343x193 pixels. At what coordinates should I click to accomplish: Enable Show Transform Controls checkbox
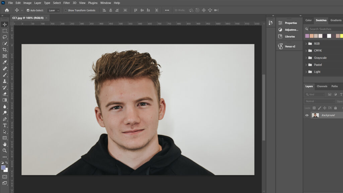click(66, 10)
